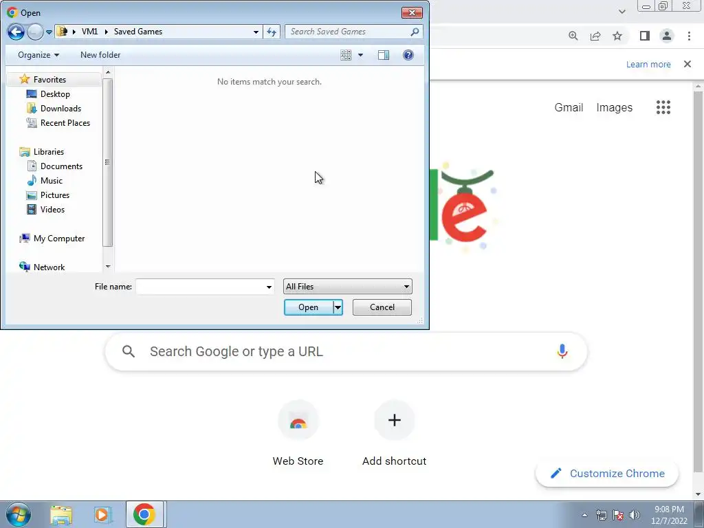Open the Action Center flag icon
This screenshot has width=704, height=528.
click(x=618, y=515)
